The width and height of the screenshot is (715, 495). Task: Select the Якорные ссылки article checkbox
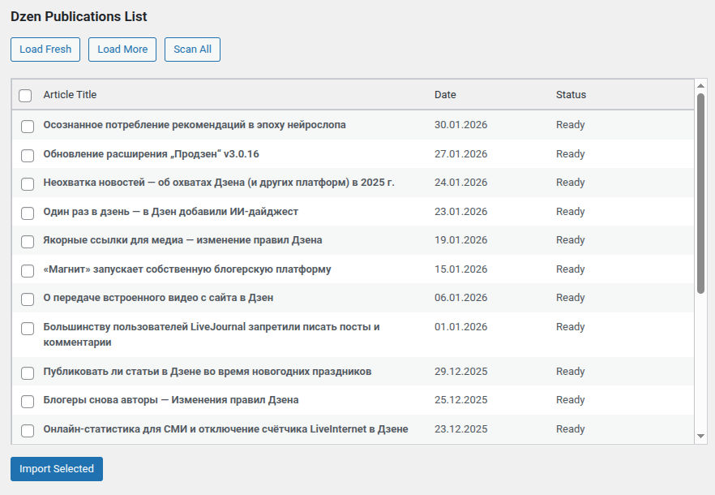point(28,241)
